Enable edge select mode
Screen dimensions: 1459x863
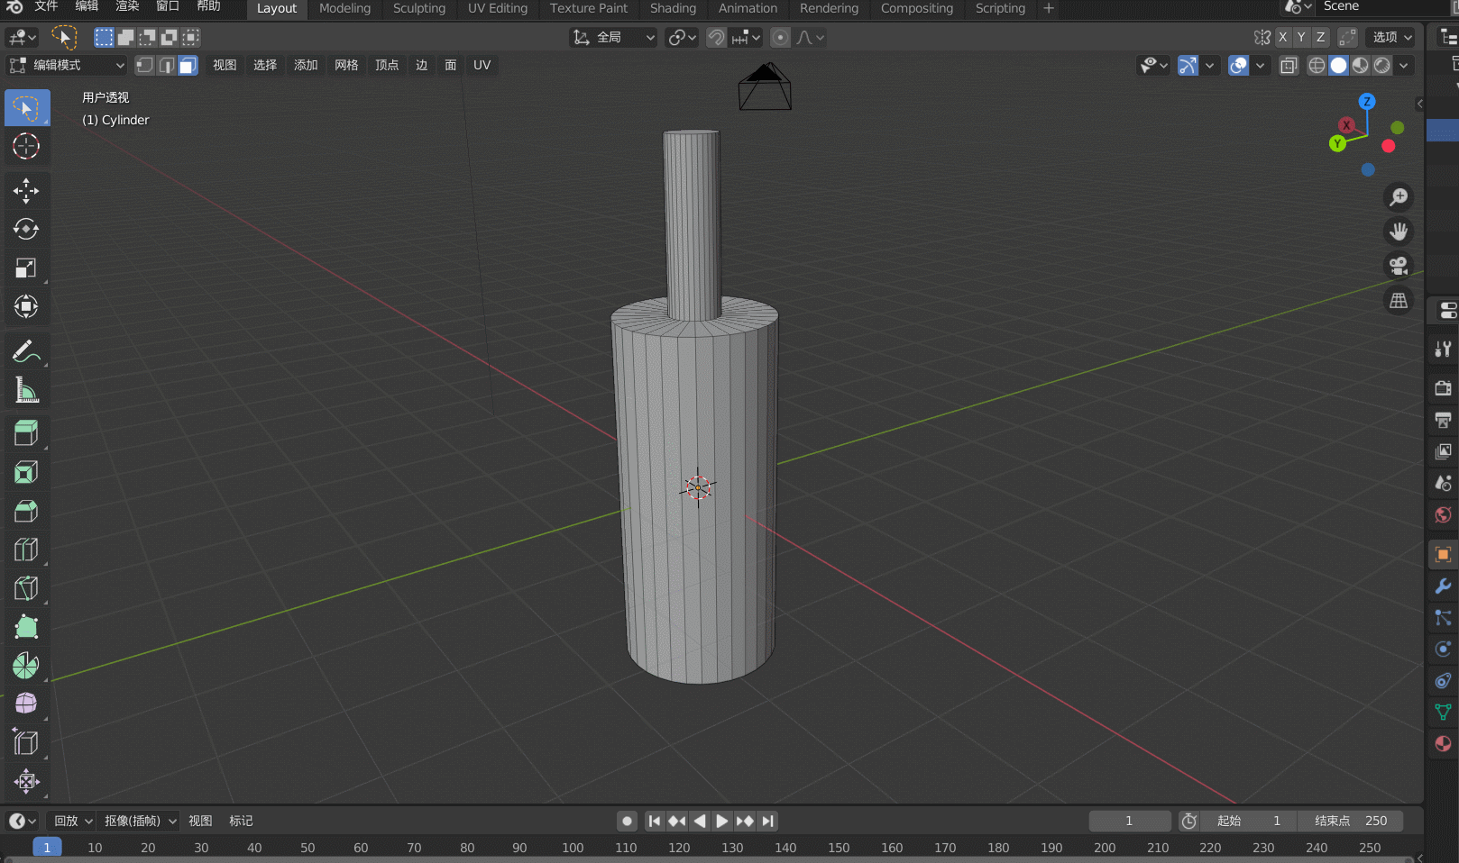tap(167, 65)
